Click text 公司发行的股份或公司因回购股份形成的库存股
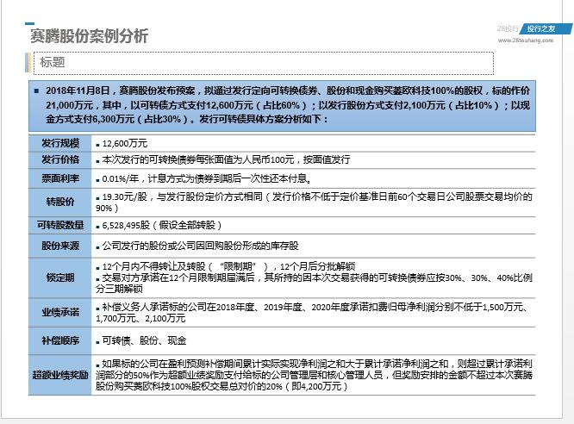The height and width of the screenshot is (424, 574). click(200, 246)
